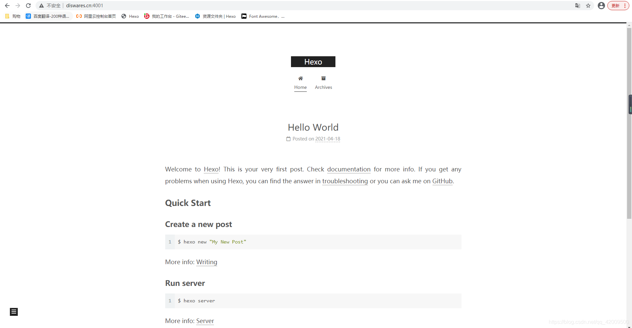
Task: Open the user profile avatar icon
Action: (x=601, y=6)
